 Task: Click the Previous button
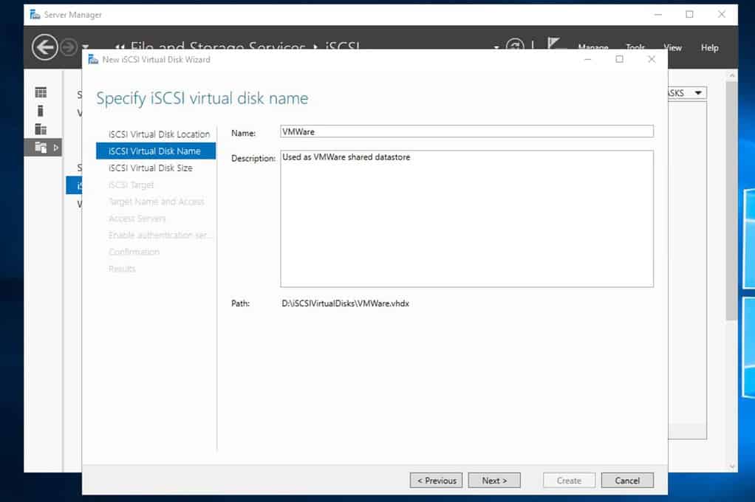coord(437,481)
